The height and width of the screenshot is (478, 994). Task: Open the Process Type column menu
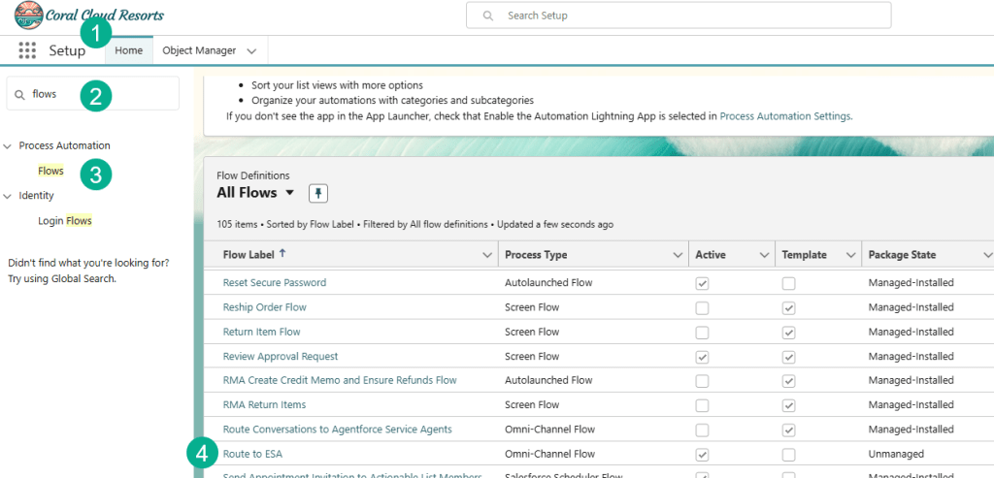[x=678, y=255]
